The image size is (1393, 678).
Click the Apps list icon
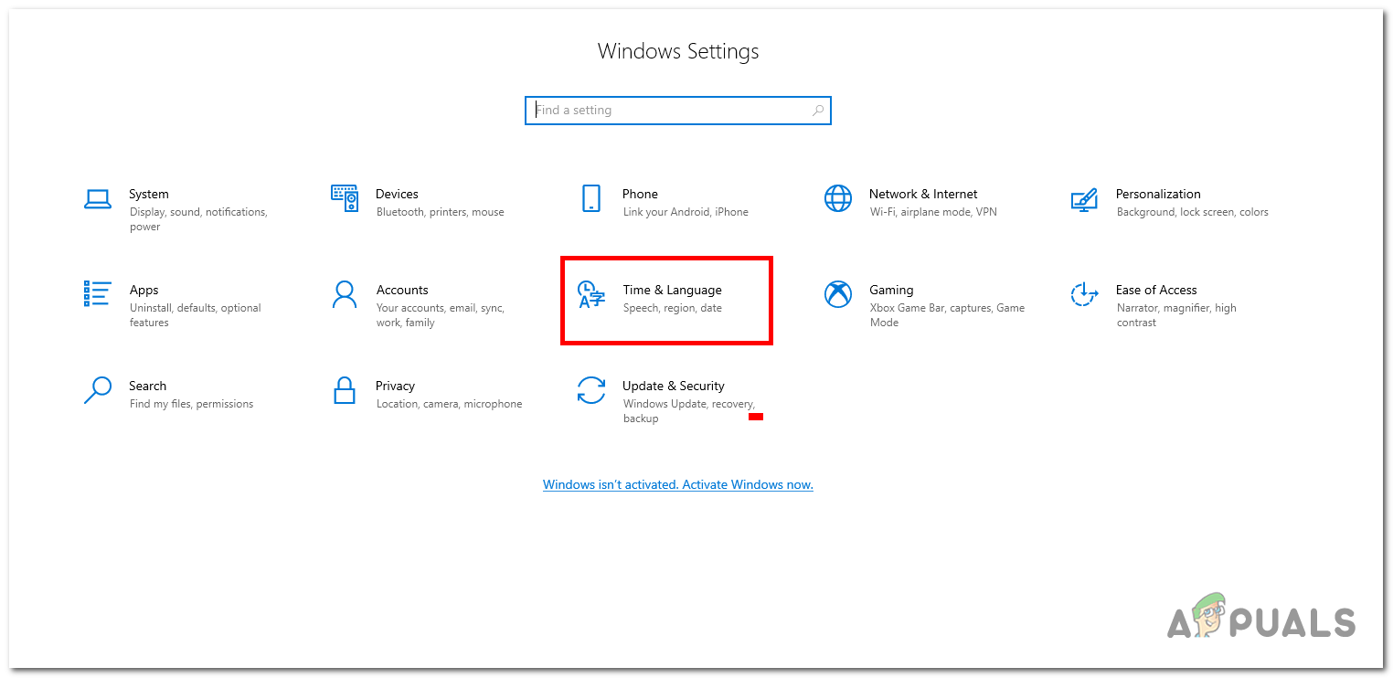(97, 293)
